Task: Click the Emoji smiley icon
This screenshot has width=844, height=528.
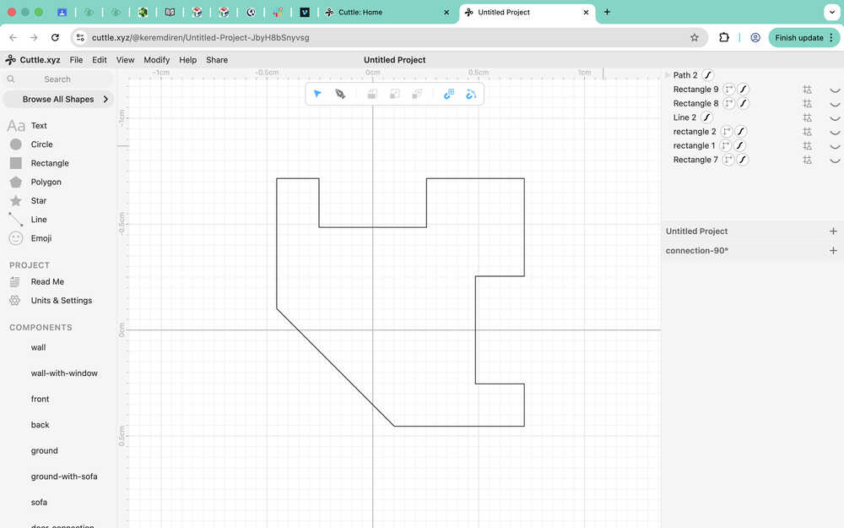Action: pos(15,238)
